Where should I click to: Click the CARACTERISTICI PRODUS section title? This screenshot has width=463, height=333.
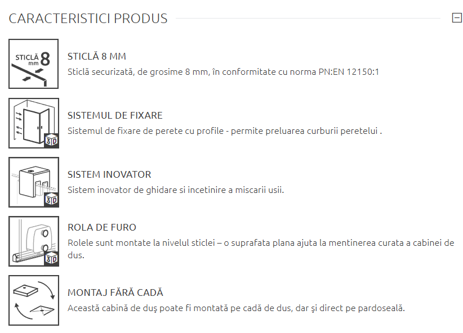[88, 19]
